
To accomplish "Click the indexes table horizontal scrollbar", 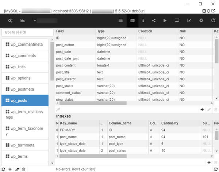I will [x=93, y=156].
